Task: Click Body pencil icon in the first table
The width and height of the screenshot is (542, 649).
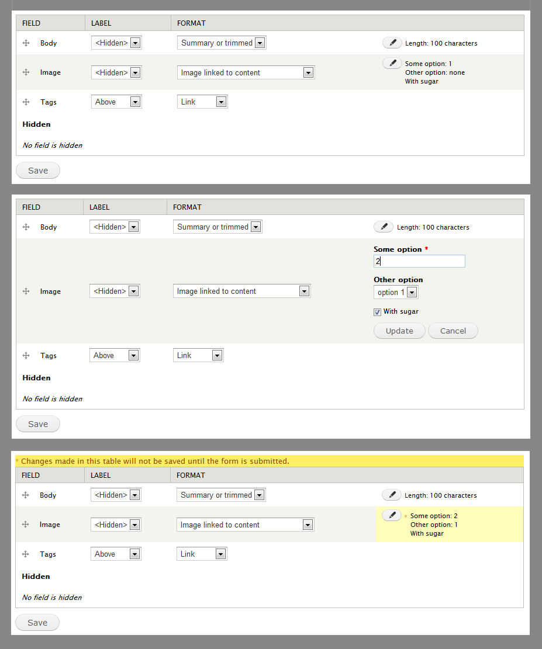Action: pos(392,43)
